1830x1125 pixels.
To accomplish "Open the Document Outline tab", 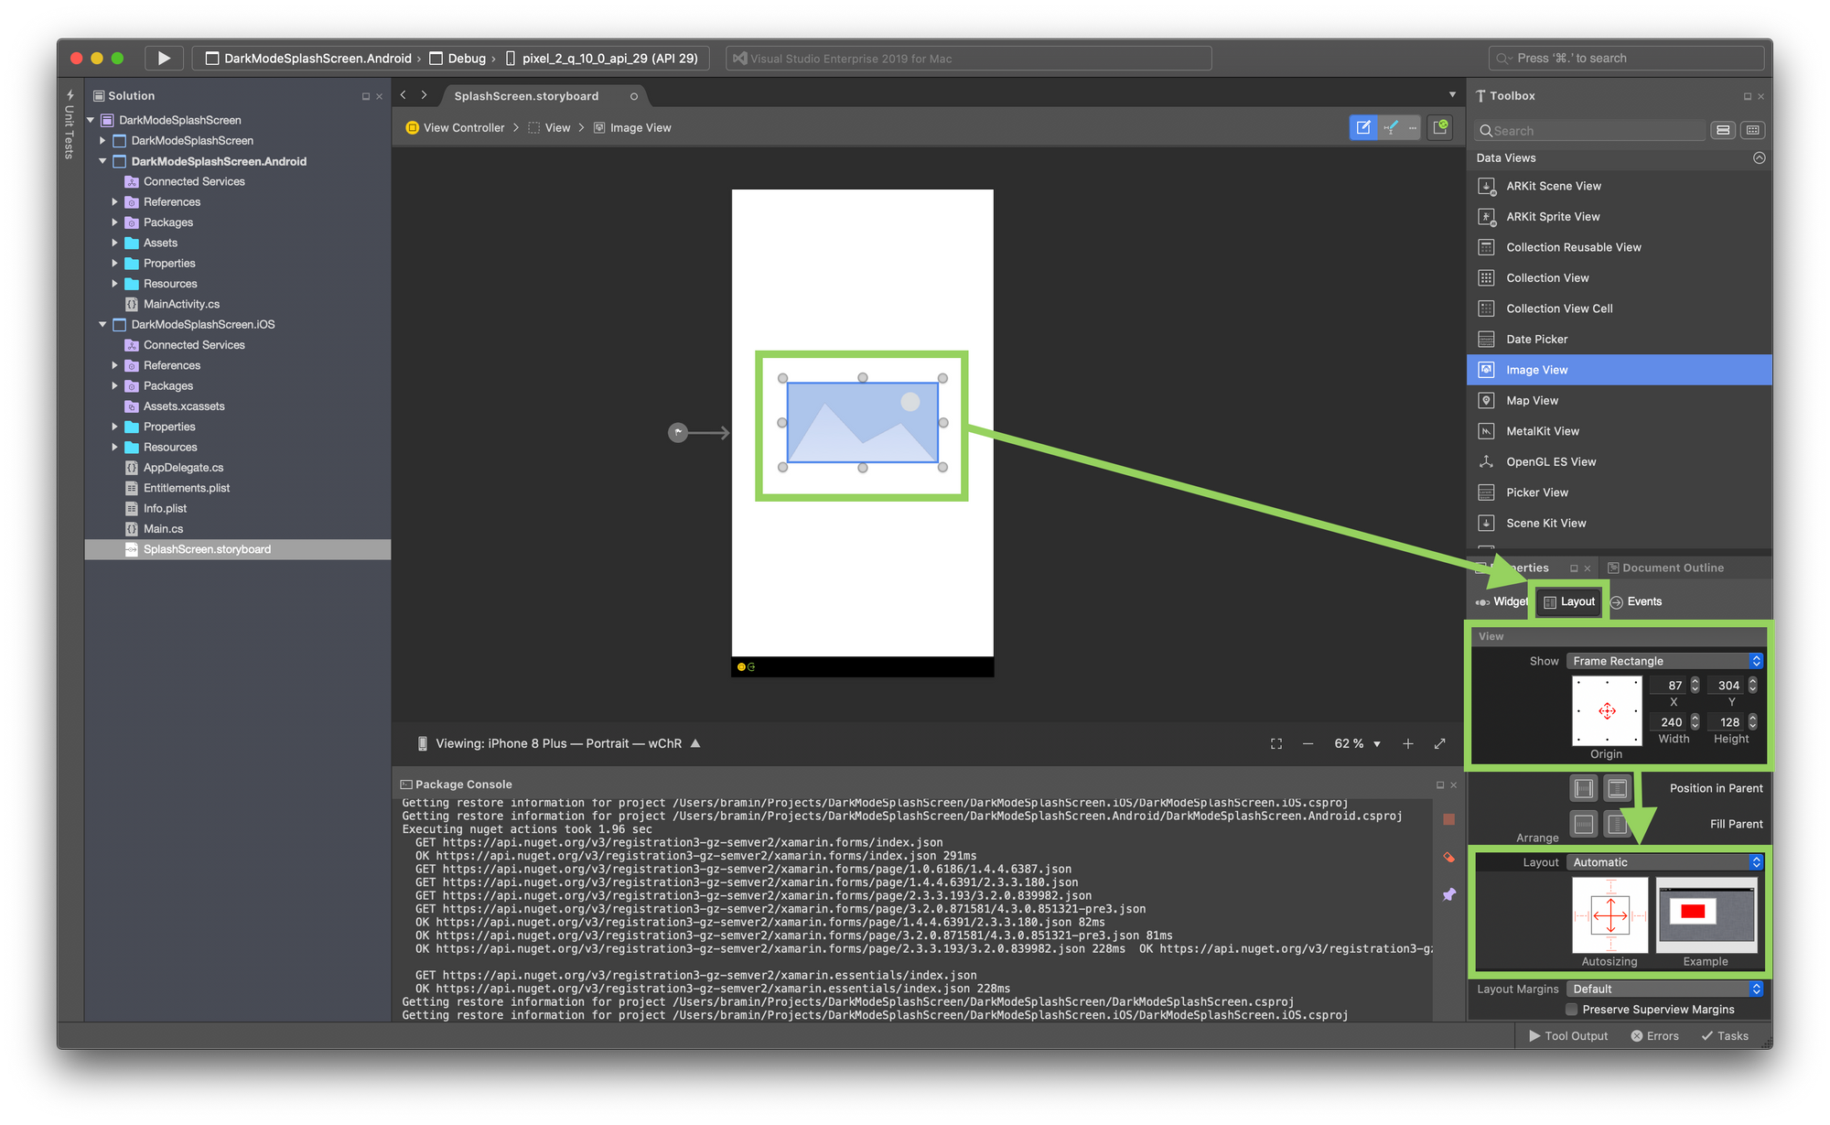I will click(x=1665, y=568).
